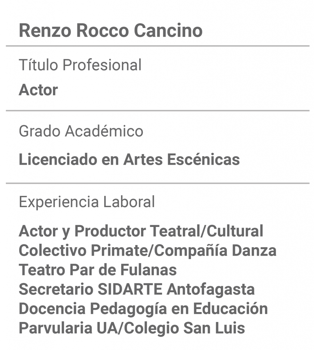Image resolution: width=314 pixels, height=350 pixels.
Task: Select Docencia Pedagogía en Educación line
Action: tap(143, 309)
